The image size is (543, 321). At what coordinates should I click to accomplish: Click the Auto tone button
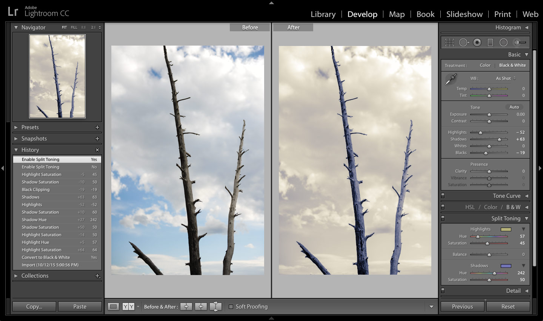click(x=514, y=107)
